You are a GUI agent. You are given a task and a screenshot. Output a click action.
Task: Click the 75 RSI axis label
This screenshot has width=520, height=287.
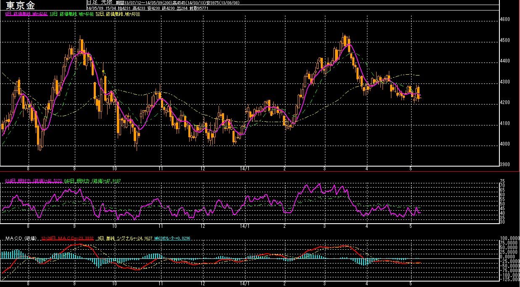[502, 181]
